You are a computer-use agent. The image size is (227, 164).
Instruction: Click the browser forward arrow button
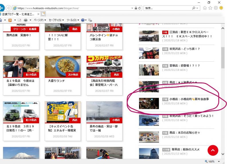(x=9, y=8)
